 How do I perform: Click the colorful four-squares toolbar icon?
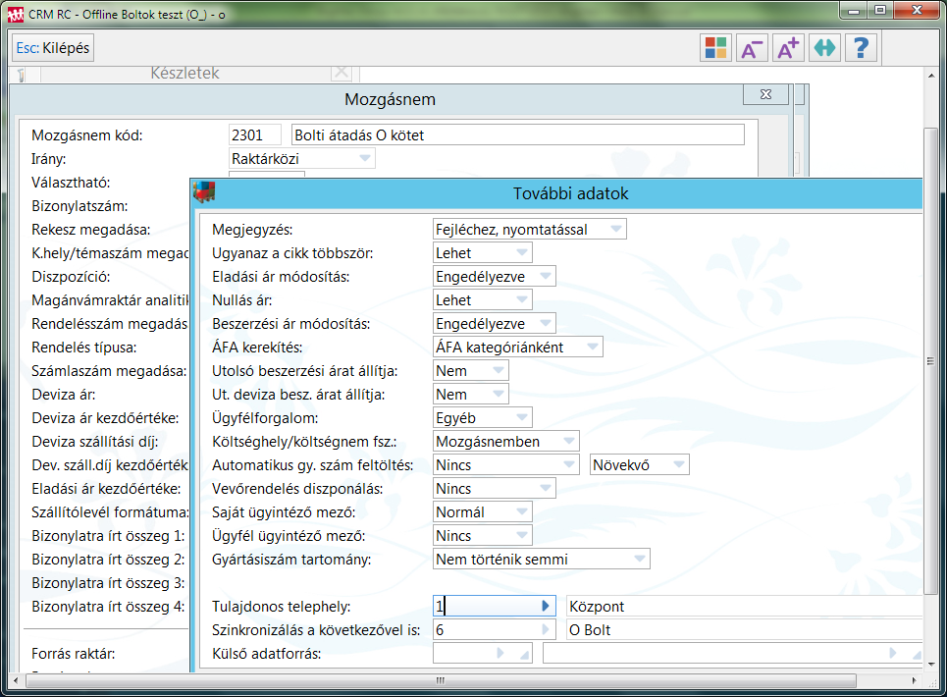tap(716, 48)
